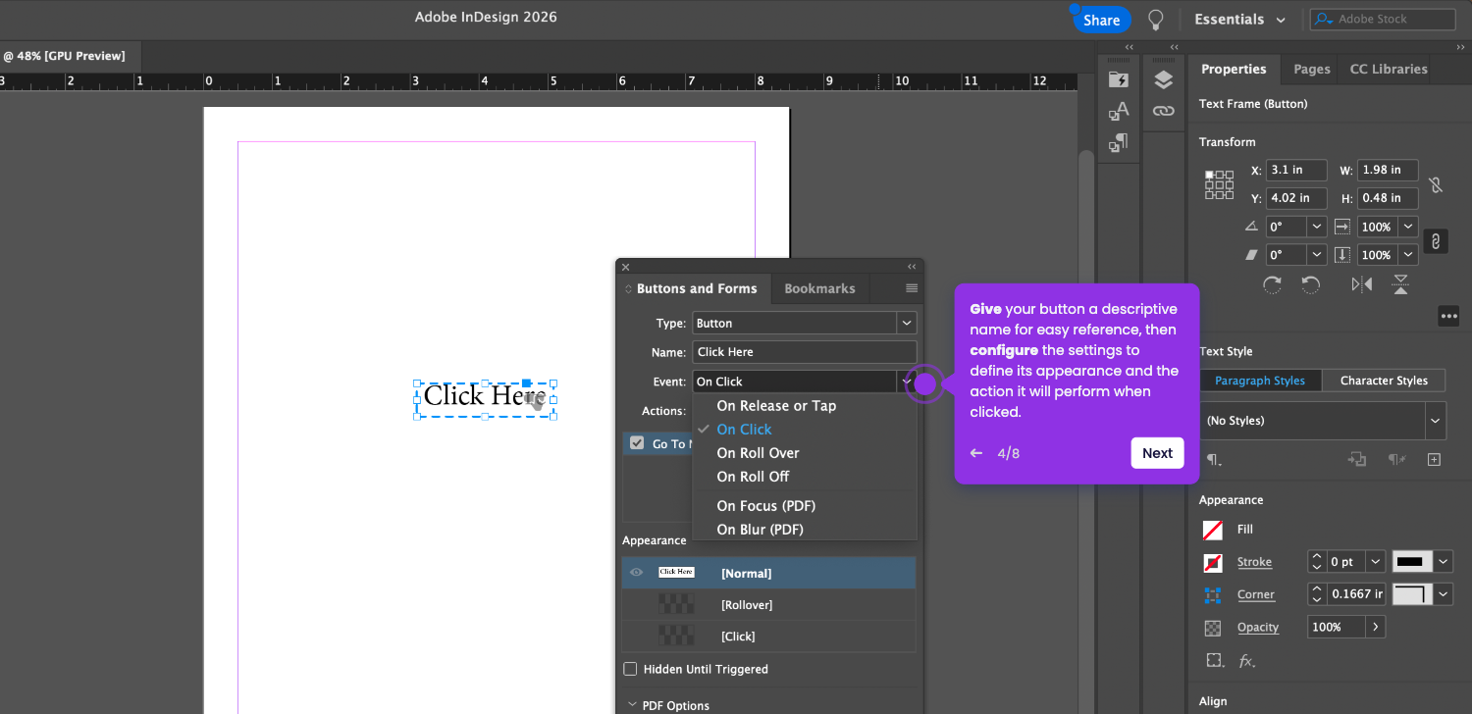Open Buttons and Forms panel menu
The height and width of the screenshot is (714, 1472).
pyautogui.click(x=912, y=288)
